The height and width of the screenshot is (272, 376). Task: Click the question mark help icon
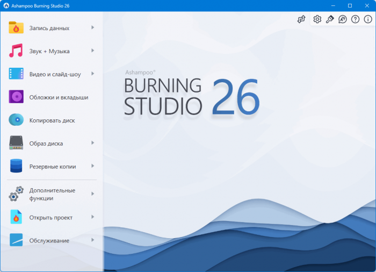click(x=355, y=19)
